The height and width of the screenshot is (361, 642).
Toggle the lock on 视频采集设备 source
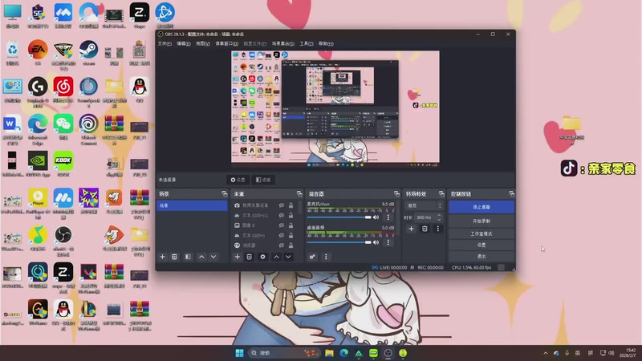point(291,205)
